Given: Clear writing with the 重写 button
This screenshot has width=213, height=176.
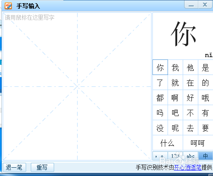Looking at the screenshot, I should pos(42,167).
